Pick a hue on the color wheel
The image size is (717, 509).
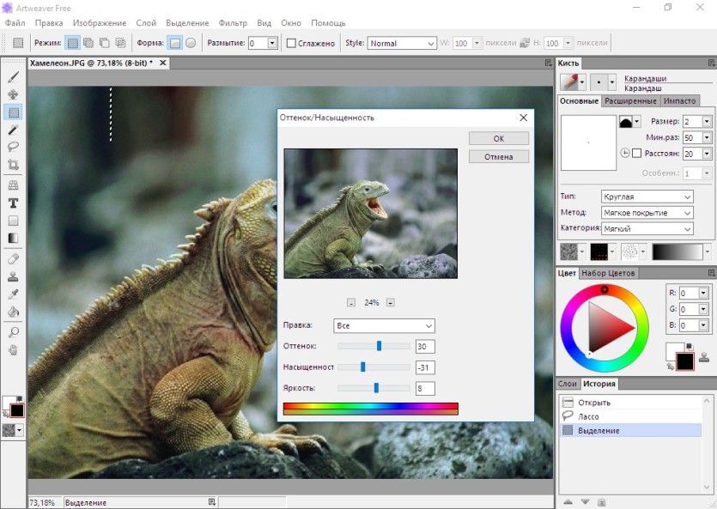pyautogui.click(x=604, y=328)
